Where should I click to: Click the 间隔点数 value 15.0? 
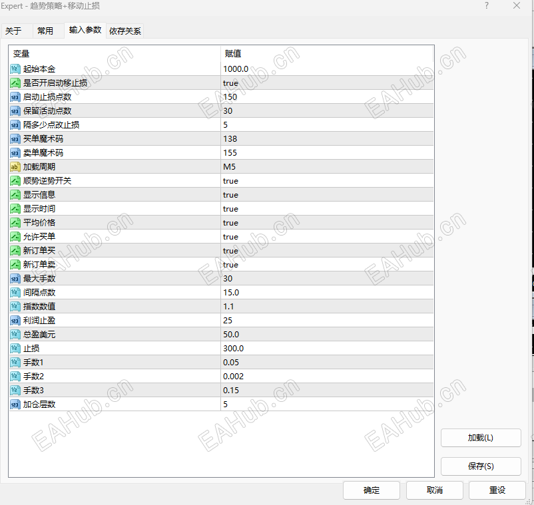point(231,292)
